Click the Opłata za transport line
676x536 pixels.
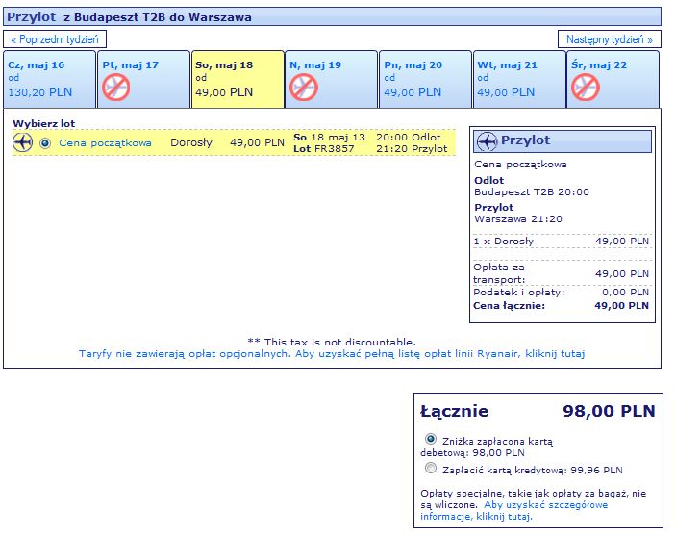coord(561,273)
